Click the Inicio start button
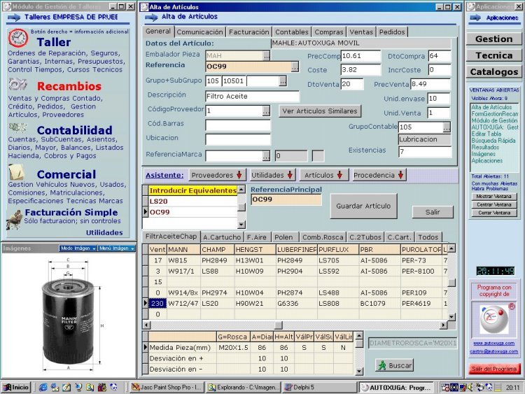Image resolution: width=525 pixels, height=394 pixels. point(15,387)
